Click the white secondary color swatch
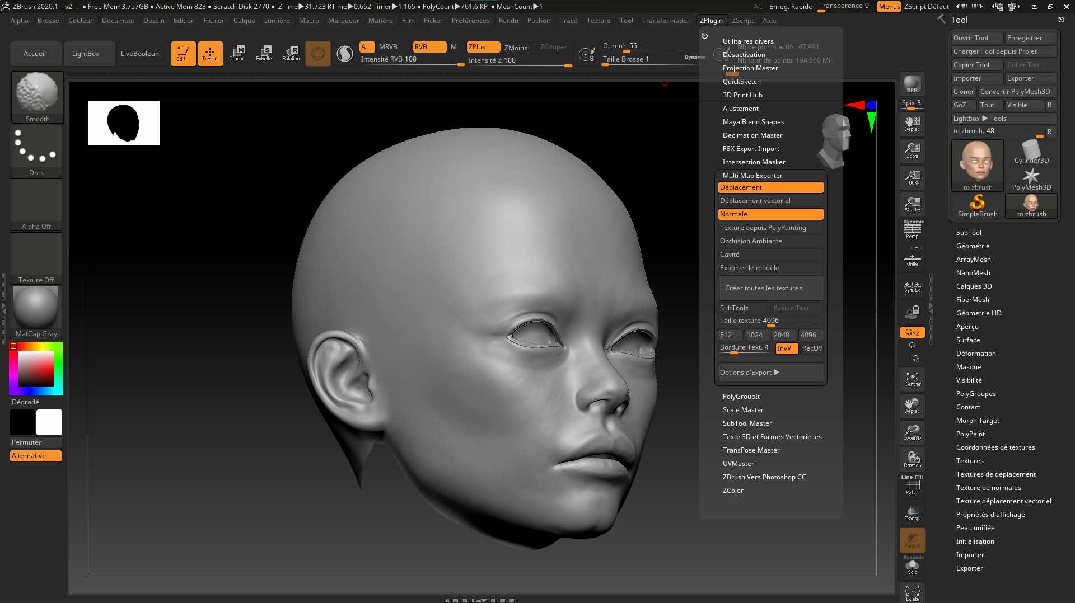The height and width of the screenshot is (603, 1075). tap(49, 422)
